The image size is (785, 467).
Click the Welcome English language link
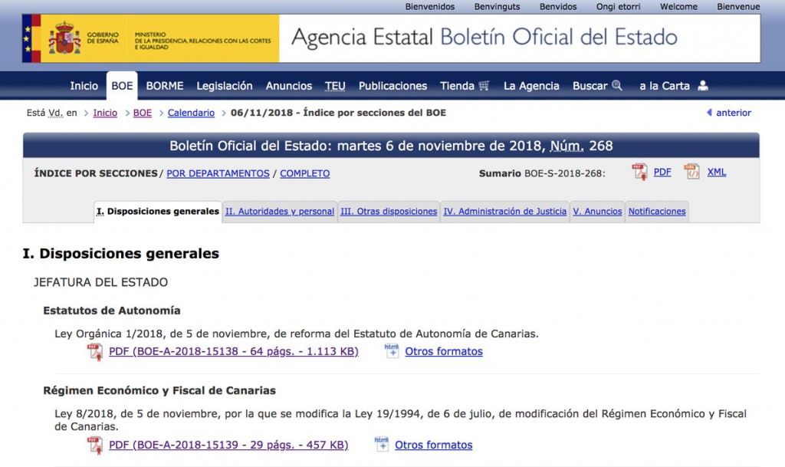point(679,6)
